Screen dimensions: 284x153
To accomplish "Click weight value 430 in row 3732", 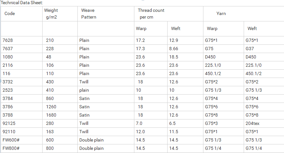I will pyautogui.click(x=60, y=82).
